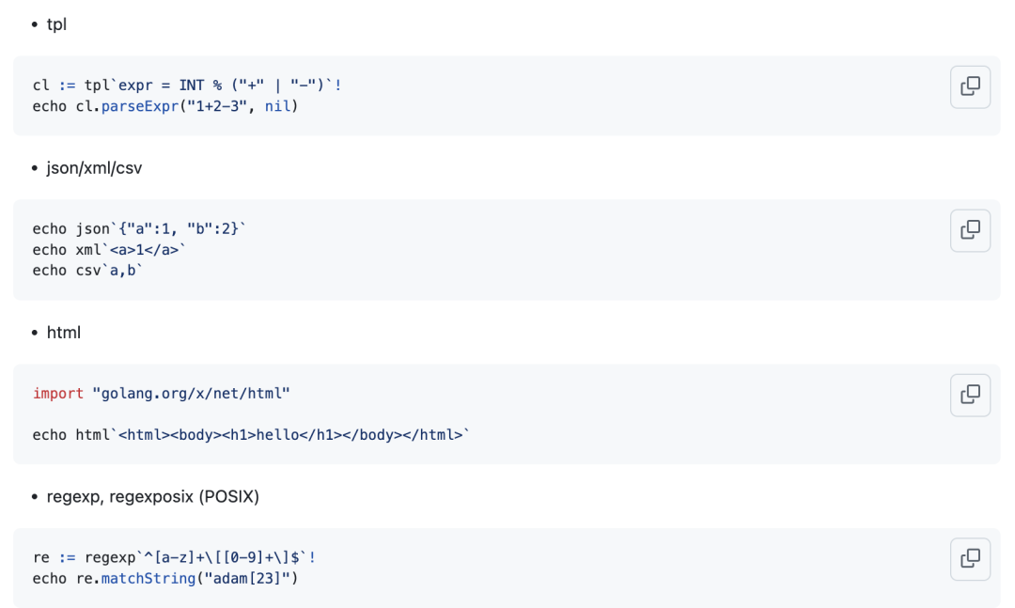
Task: Copy the regexp code snippet
Action: [x=970, y=559]
